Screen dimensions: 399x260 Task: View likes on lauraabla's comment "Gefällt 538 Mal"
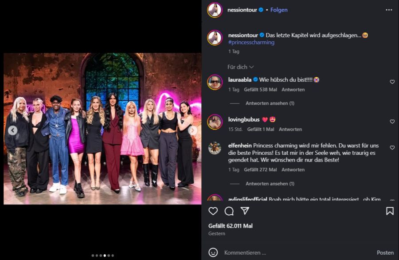tap(261, 90)
